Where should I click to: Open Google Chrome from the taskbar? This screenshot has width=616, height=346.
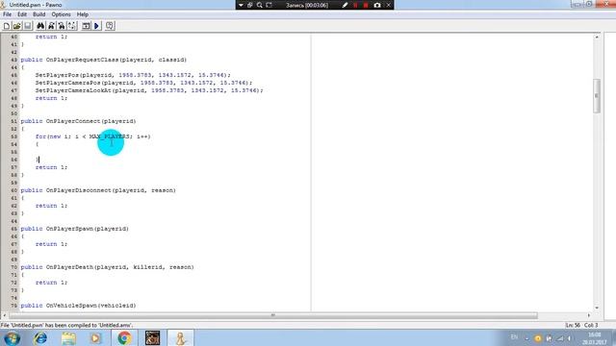point(124,338)
